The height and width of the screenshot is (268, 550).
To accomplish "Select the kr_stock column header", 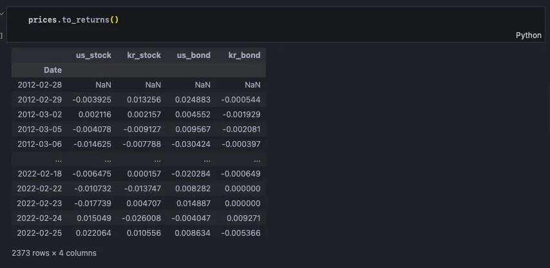I will (x=144, y=55).
